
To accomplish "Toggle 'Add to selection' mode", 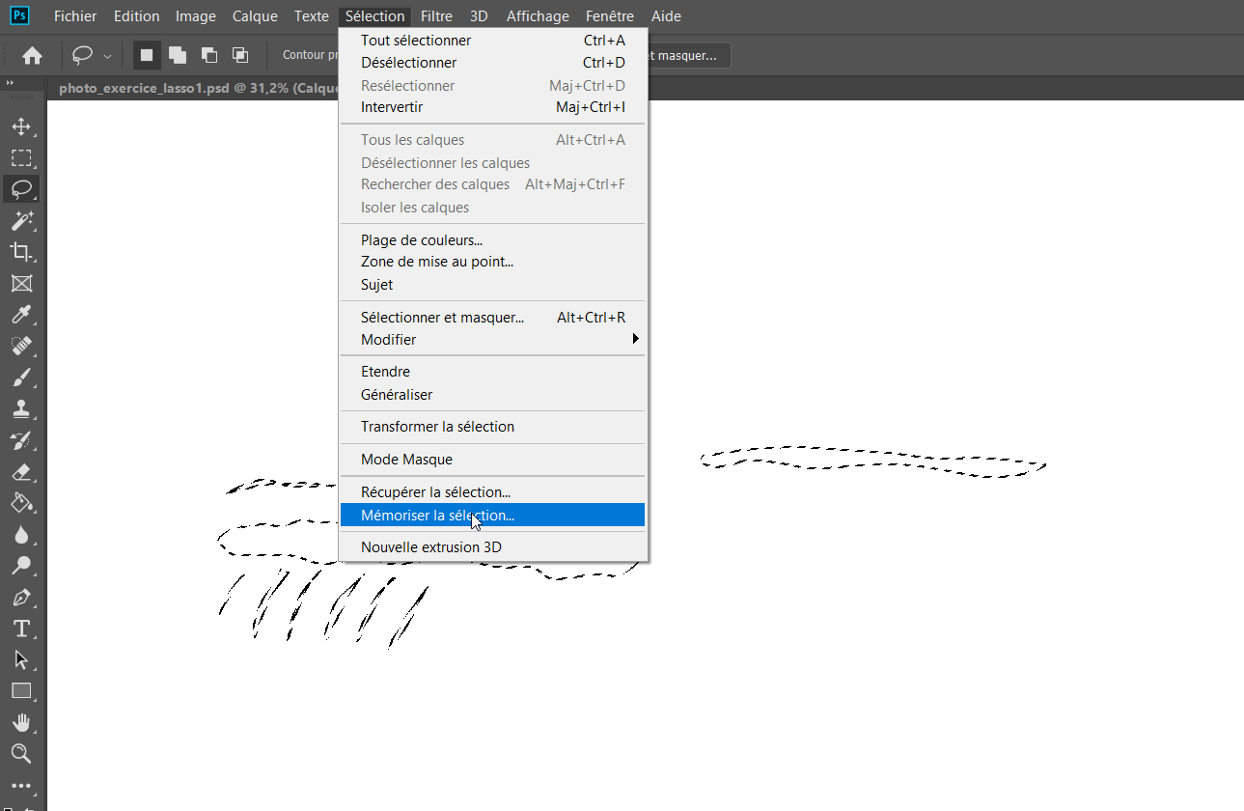I will point(178,55).
